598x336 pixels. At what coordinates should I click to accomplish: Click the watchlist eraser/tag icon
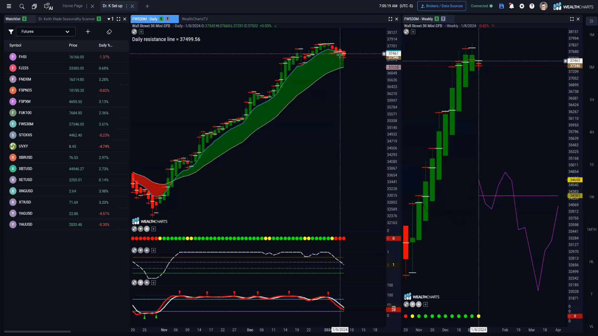(109, 32)
